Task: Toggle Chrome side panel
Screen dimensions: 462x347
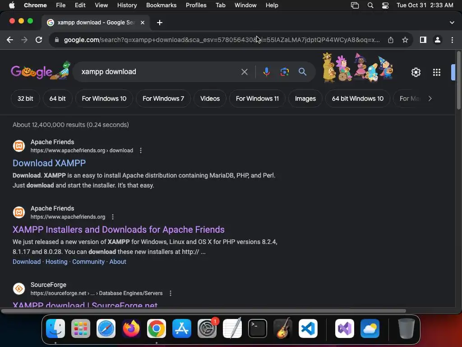Action: 423,40
